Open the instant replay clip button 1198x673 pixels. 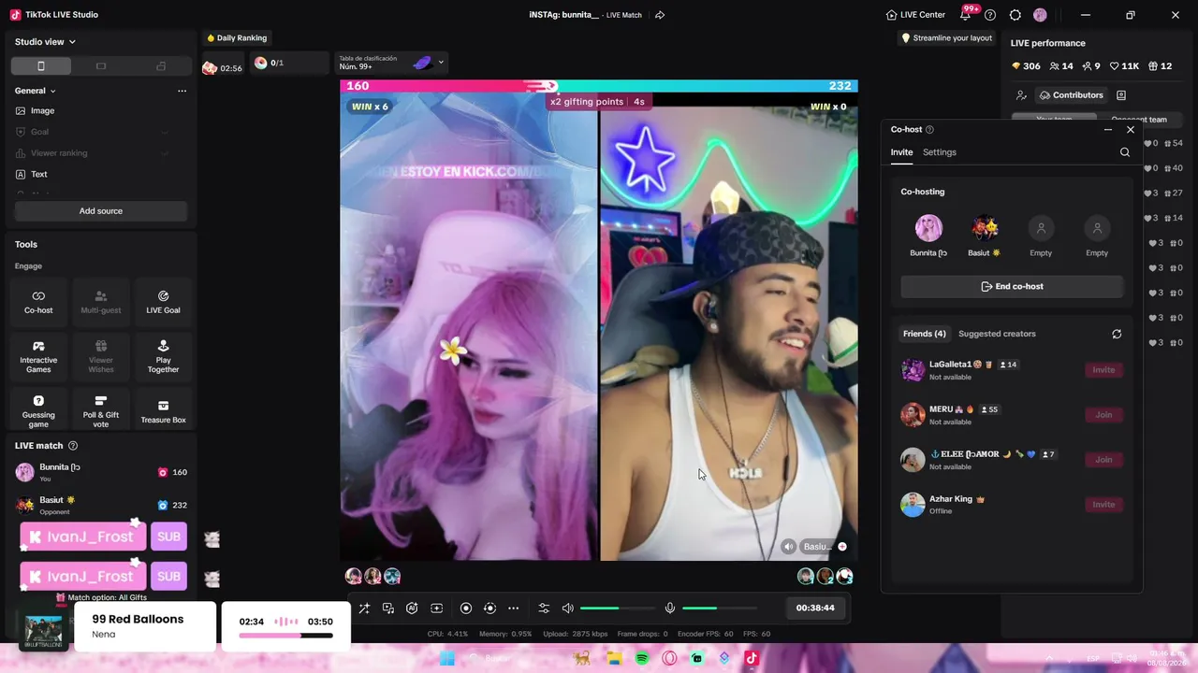tap(489, 609)
